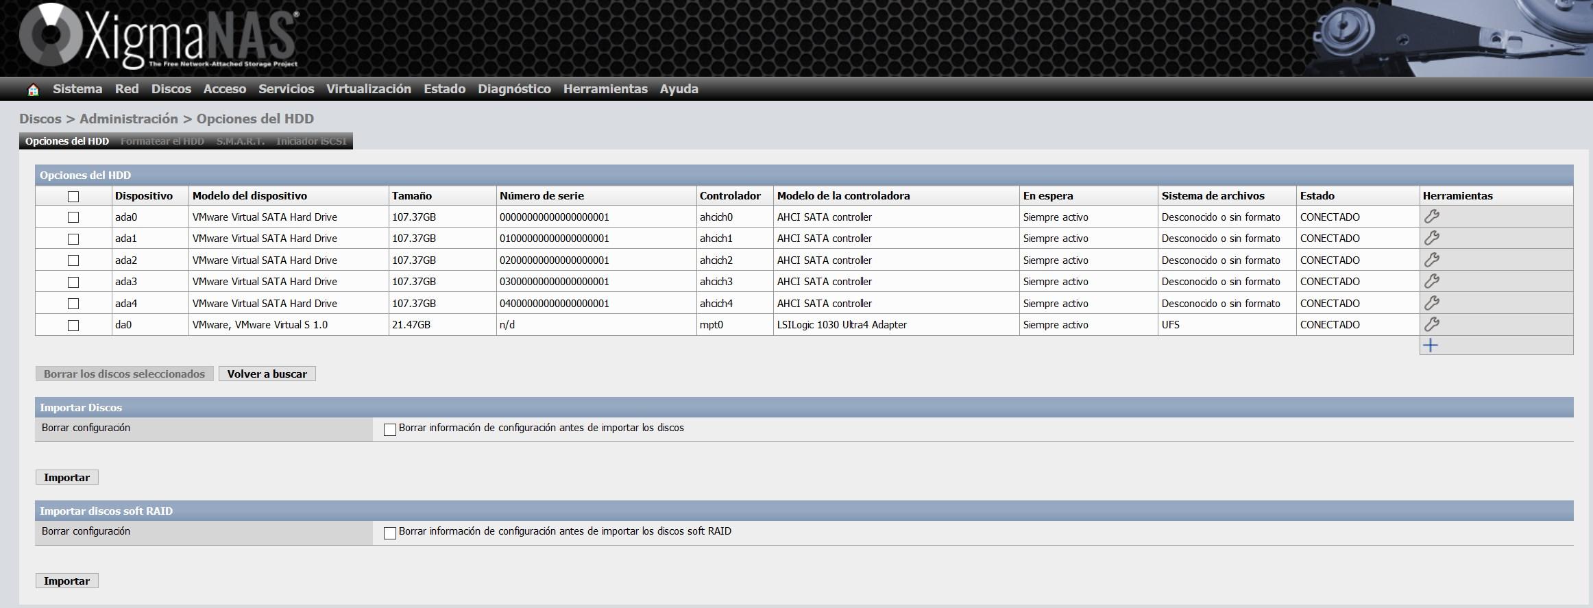Switch to the Formatear el HDD tab

click(x=162, y=141)
